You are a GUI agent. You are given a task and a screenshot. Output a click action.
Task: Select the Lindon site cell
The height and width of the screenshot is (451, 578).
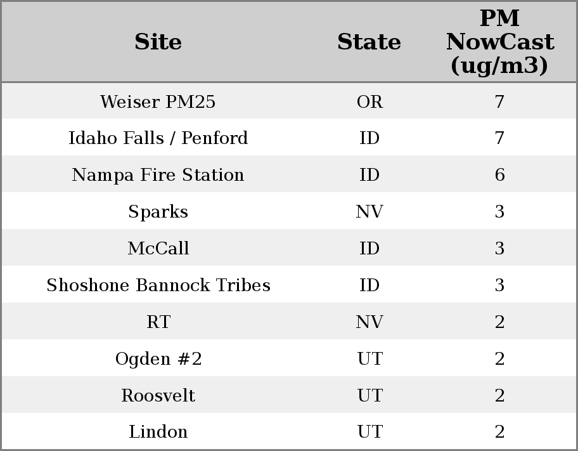[158, 432]
